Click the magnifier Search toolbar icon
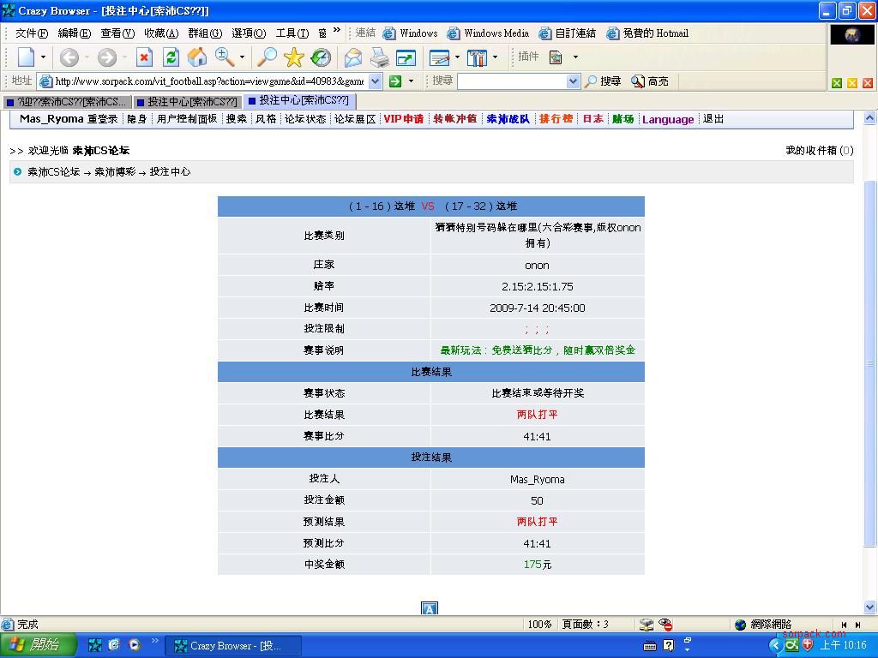 tap(268, 57)
